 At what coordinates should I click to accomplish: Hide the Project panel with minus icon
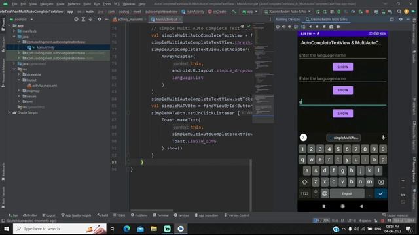tap(106, 19)
